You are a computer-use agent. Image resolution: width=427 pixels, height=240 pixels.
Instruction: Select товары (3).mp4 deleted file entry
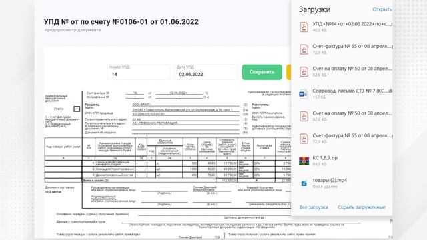330,180
